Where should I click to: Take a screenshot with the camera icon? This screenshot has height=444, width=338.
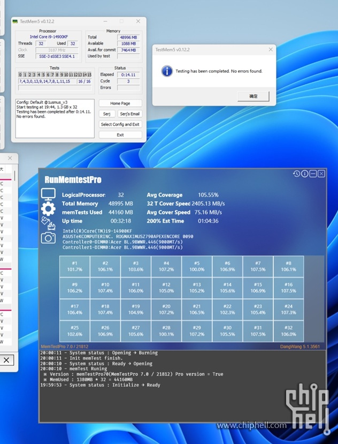[48, 238]
